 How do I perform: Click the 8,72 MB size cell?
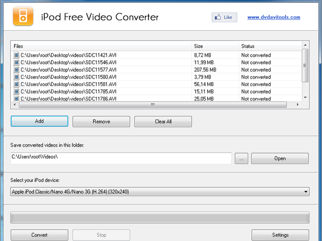(x=203, y=55)
